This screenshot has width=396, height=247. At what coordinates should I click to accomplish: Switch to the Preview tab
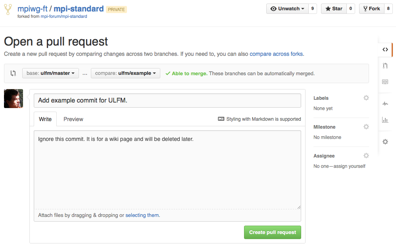coord(73,119)
